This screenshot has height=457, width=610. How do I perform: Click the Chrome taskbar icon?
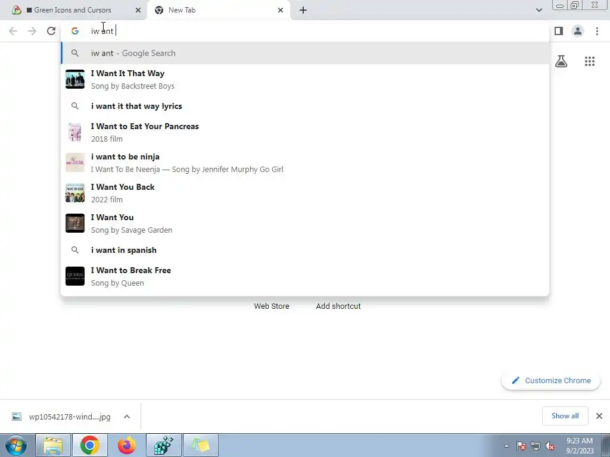pos(90,445)
